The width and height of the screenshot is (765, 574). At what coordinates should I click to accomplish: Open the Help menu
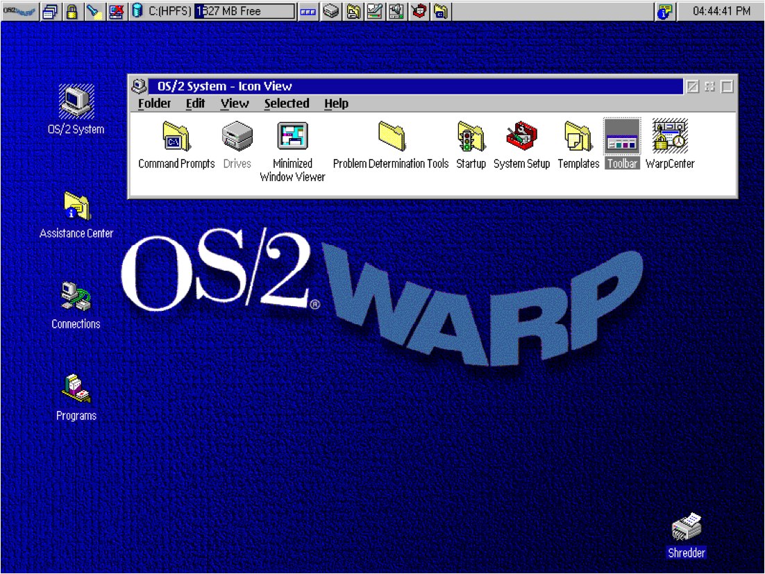tap(336, 103)
